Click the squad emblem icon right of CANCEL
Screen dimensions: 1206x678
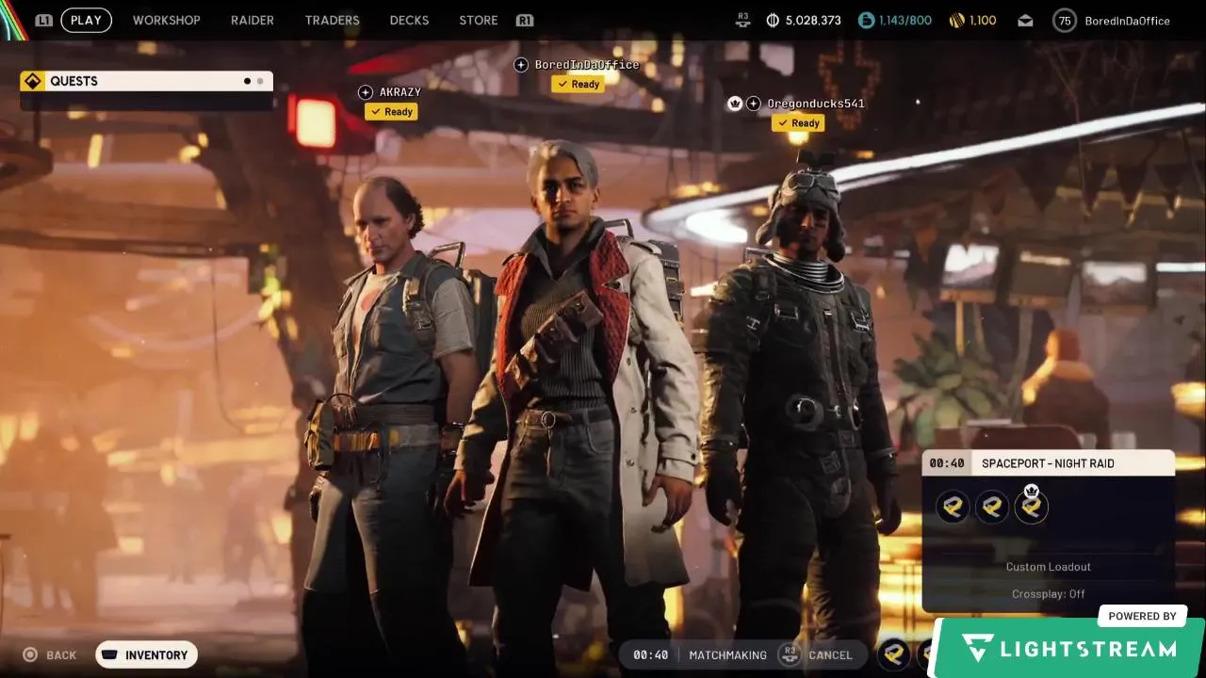pyautogui.click(x=893, y=654)
